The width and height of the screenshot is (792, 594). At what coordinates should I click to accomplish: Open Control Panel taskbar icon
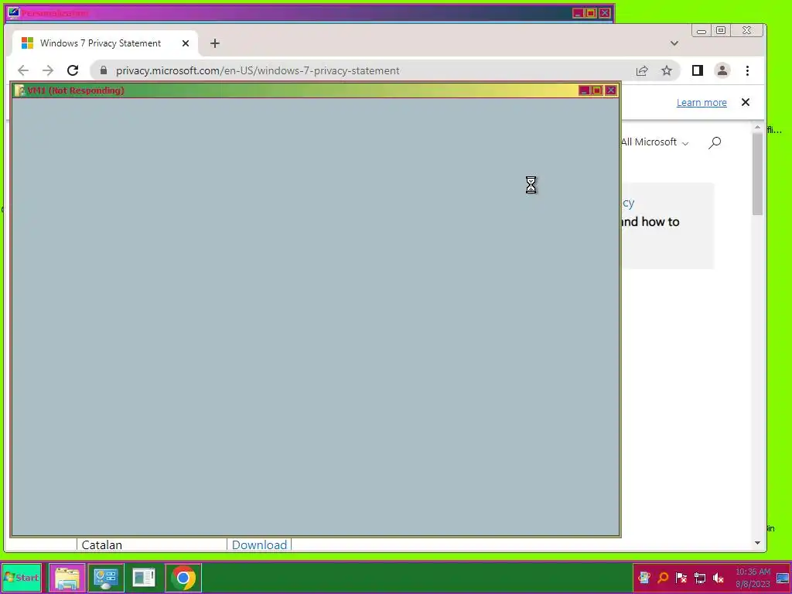[105, 577]
